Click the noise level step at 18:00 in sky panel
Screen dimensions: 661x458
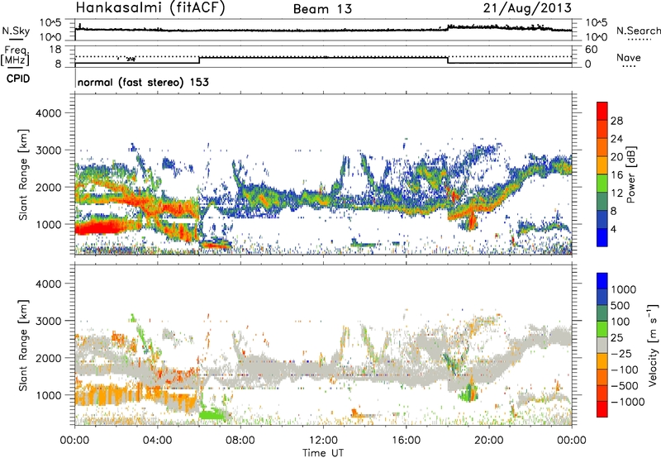[448, 27]
